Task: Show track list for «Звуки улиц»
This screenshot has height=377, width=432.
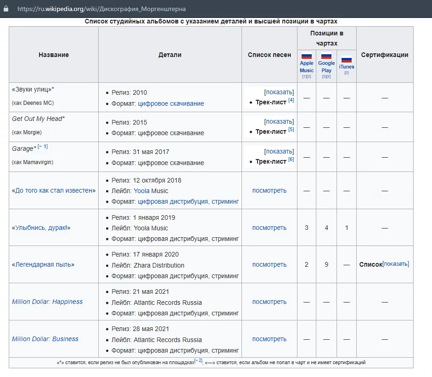Action: tap(279, 92)
